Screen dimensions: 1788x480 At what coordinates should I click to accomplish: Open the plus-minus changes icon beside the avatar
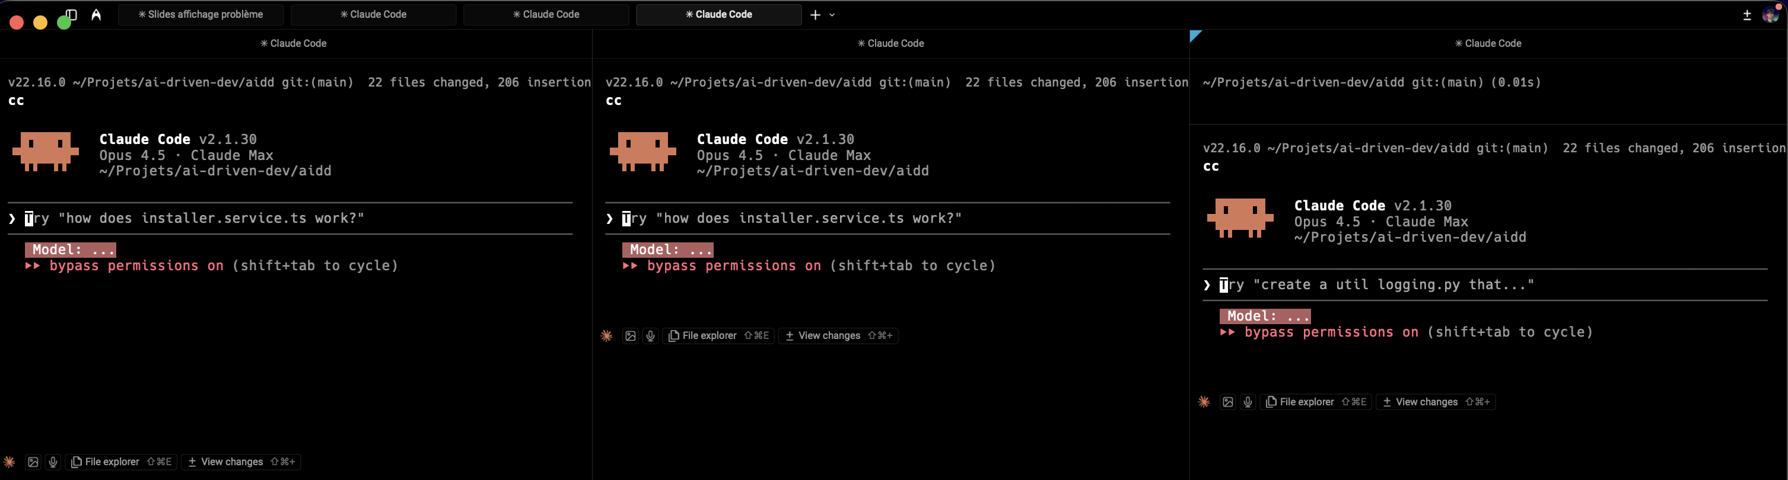(1747, 15)
